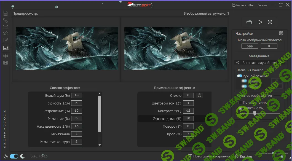Adjust the image quality slider handle

point(255,113)
